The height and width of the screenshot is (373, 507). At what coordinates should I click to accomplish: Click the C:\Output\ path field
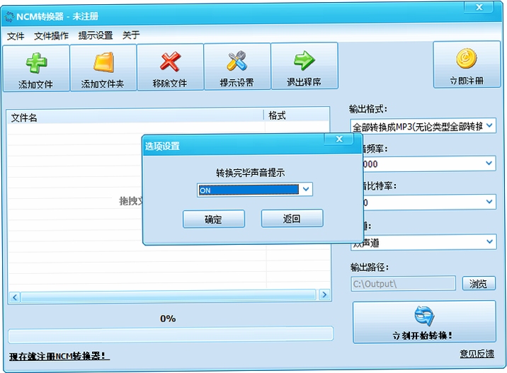click(403, 284)
